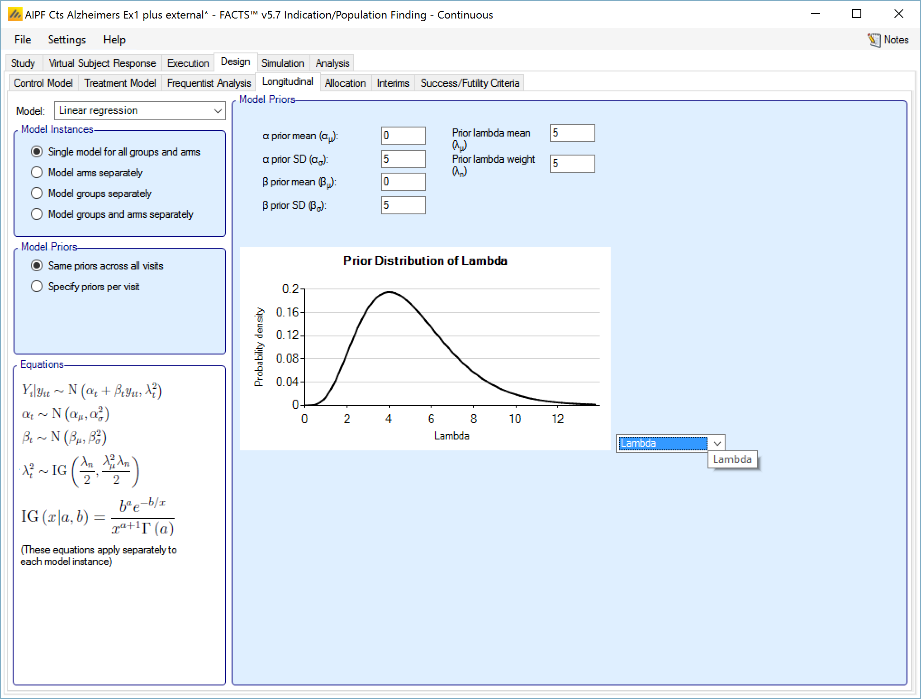Screen dimensions: 921x699
Task: Select Model groups separately radio button
Action: click(37, 194)
